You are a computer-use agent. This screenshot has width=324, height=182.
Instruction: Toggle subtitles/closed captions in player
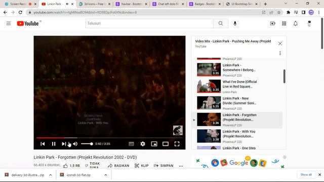coord(132,144)
